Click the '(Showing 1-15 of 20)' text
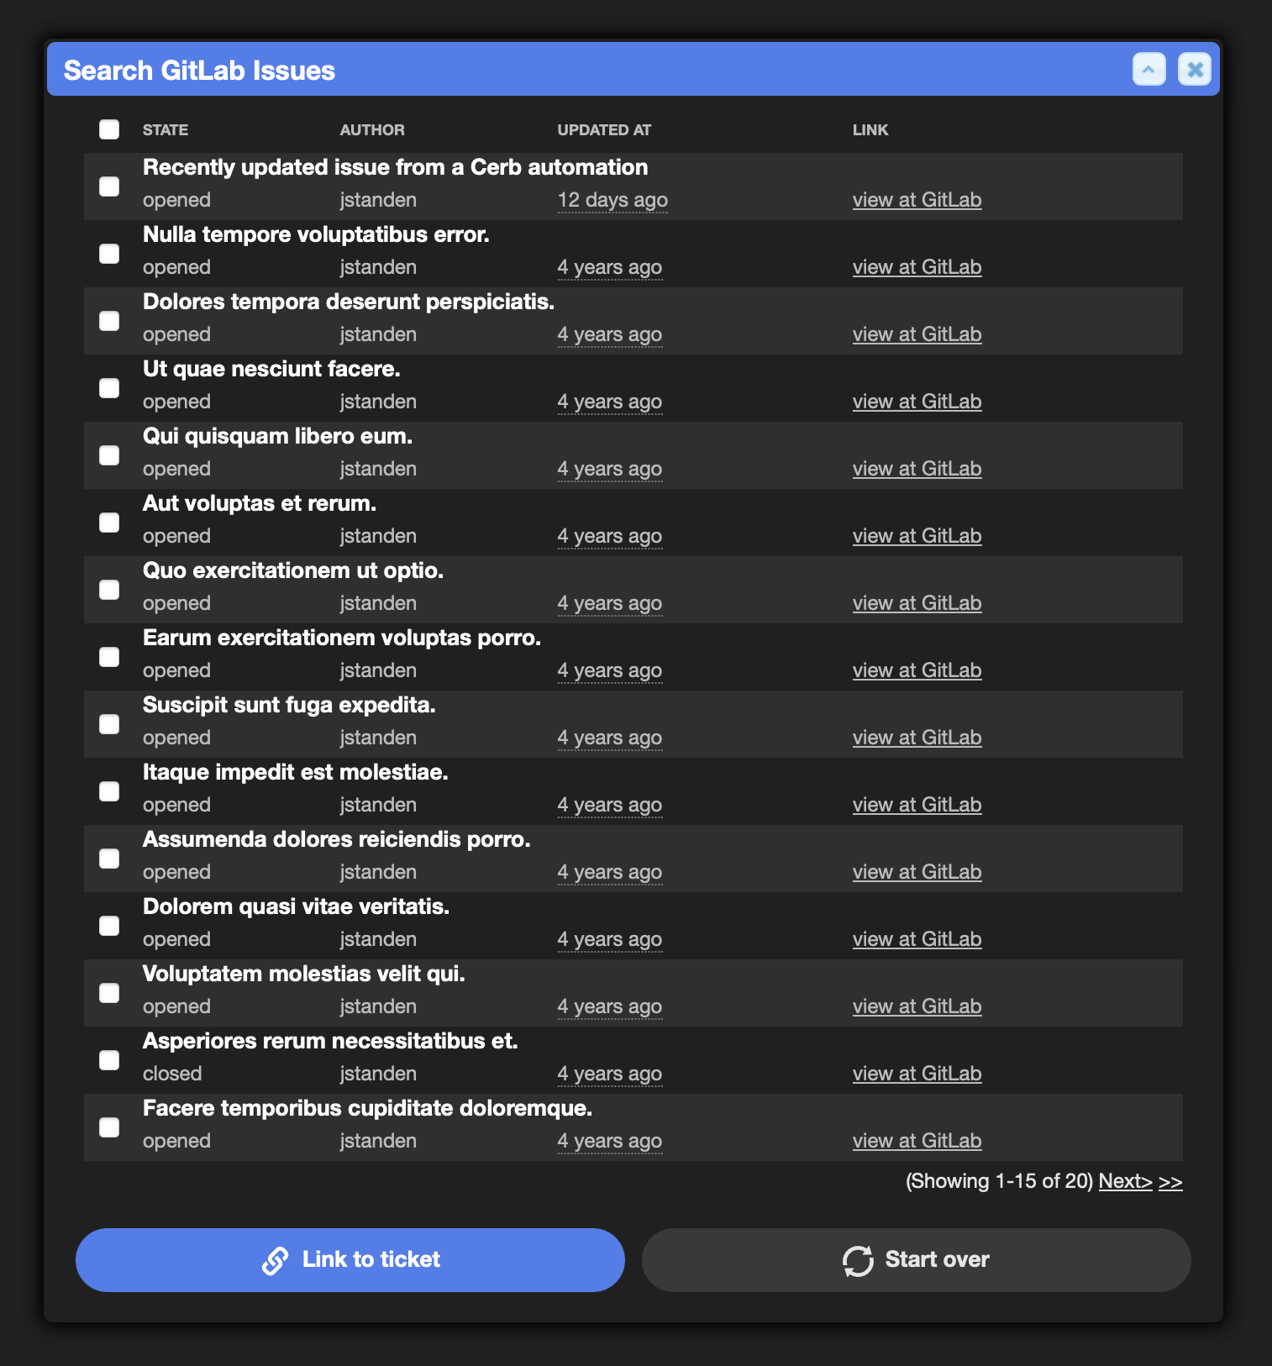 point(999,1181)
